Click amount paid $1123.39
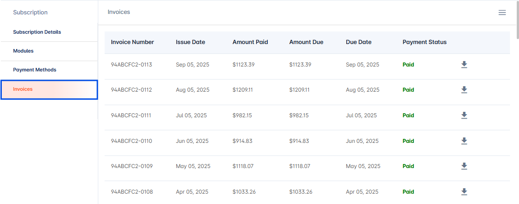Screen dimensions: 519x204 243,65
